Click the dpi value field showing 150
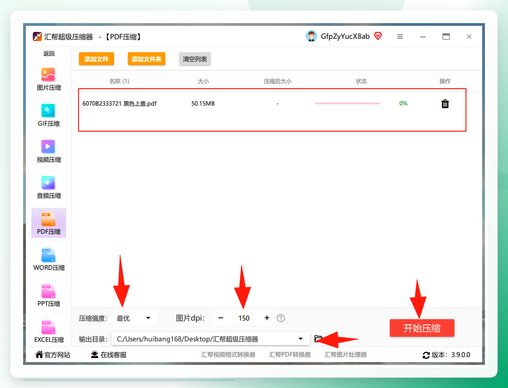Screen dimensions: 508x388 244,318
